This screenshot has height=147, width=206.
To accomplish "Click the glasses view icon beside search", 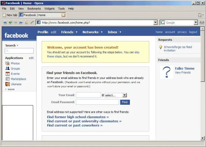I will tap(202, 23).
